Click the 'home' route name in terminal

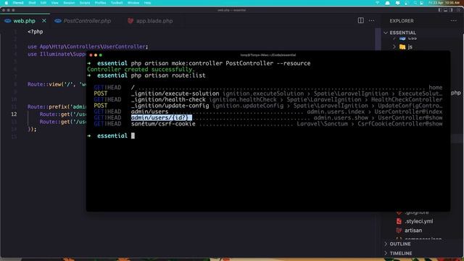tap(436, 88)
